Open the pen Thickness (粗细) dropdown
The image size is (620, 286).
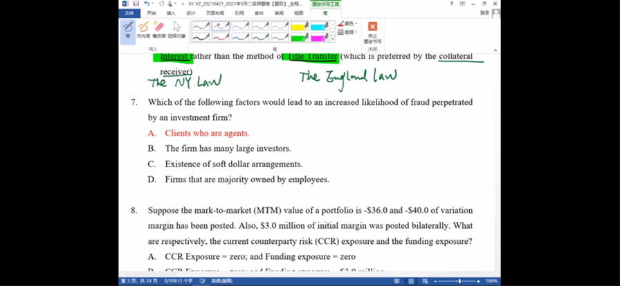pyautogui.click(x=347, y=32)
